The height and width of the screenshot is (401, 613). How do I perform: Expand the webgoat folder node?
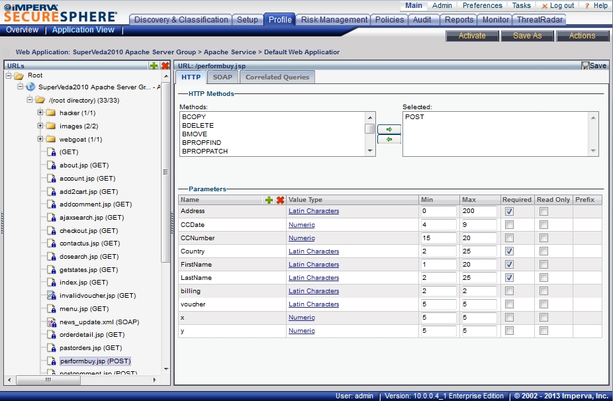(x=40, y=139)
